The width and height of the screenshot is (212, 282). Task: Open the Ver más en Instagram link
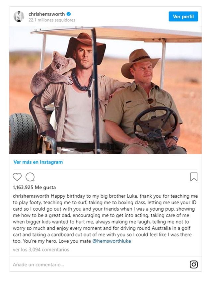coord(38,162)
